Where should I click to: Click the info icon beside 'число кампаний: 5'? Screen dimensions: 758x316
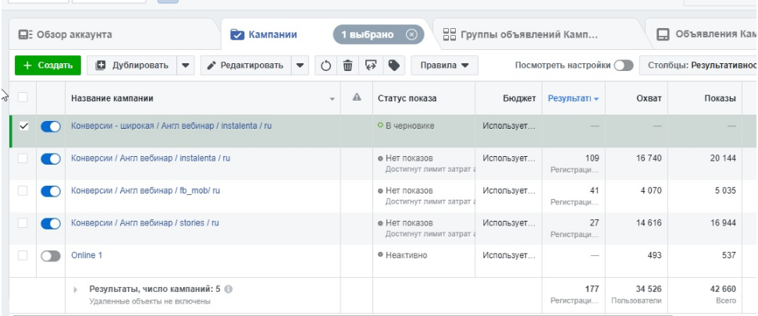coord(228,289)
